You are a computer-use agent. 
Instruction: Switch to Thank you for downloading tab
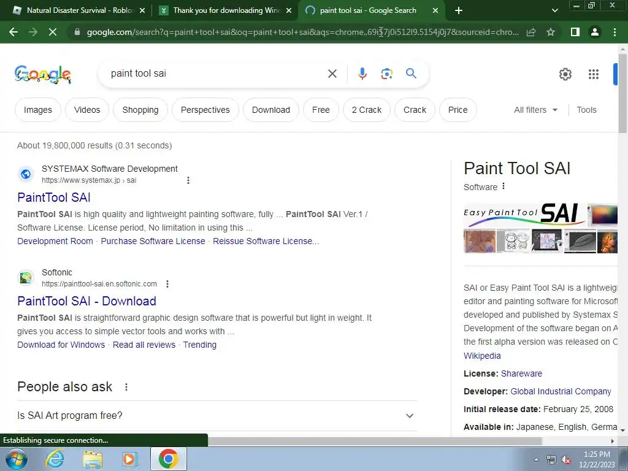[226, 10]
